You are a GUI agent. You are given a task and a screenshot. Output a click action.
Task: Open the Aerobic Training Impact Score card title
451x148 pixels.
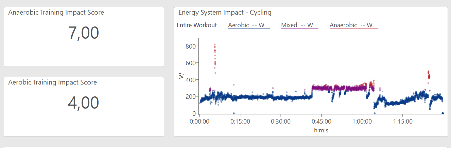[52, 82]
